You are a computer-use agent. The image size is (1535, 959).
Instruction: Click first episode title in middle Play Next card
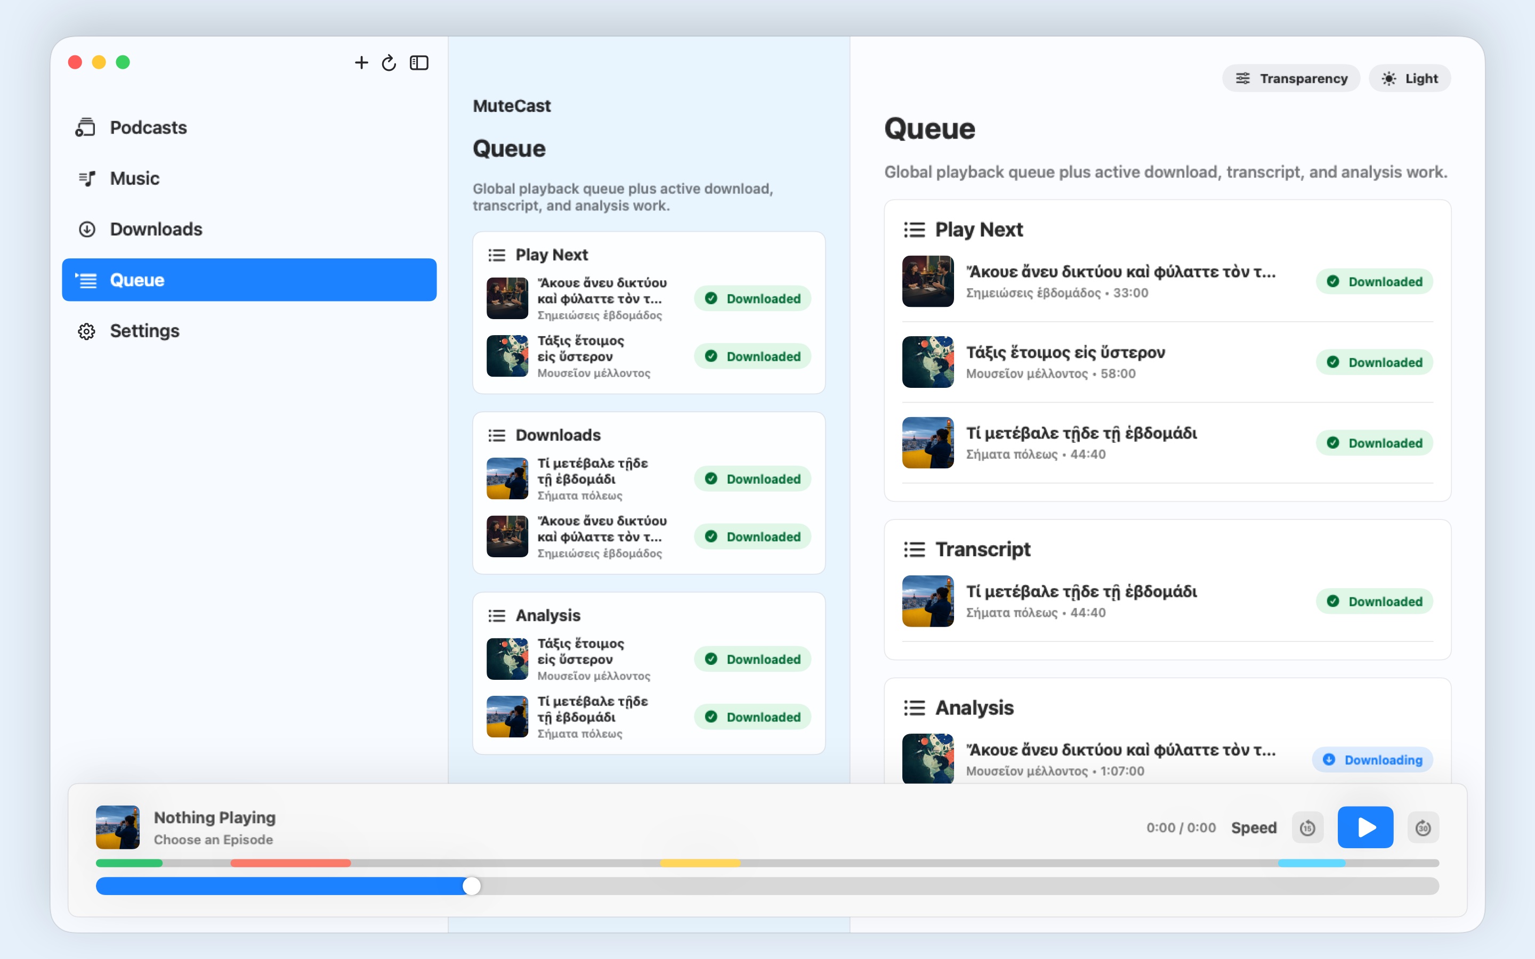(x=601, y=290)
